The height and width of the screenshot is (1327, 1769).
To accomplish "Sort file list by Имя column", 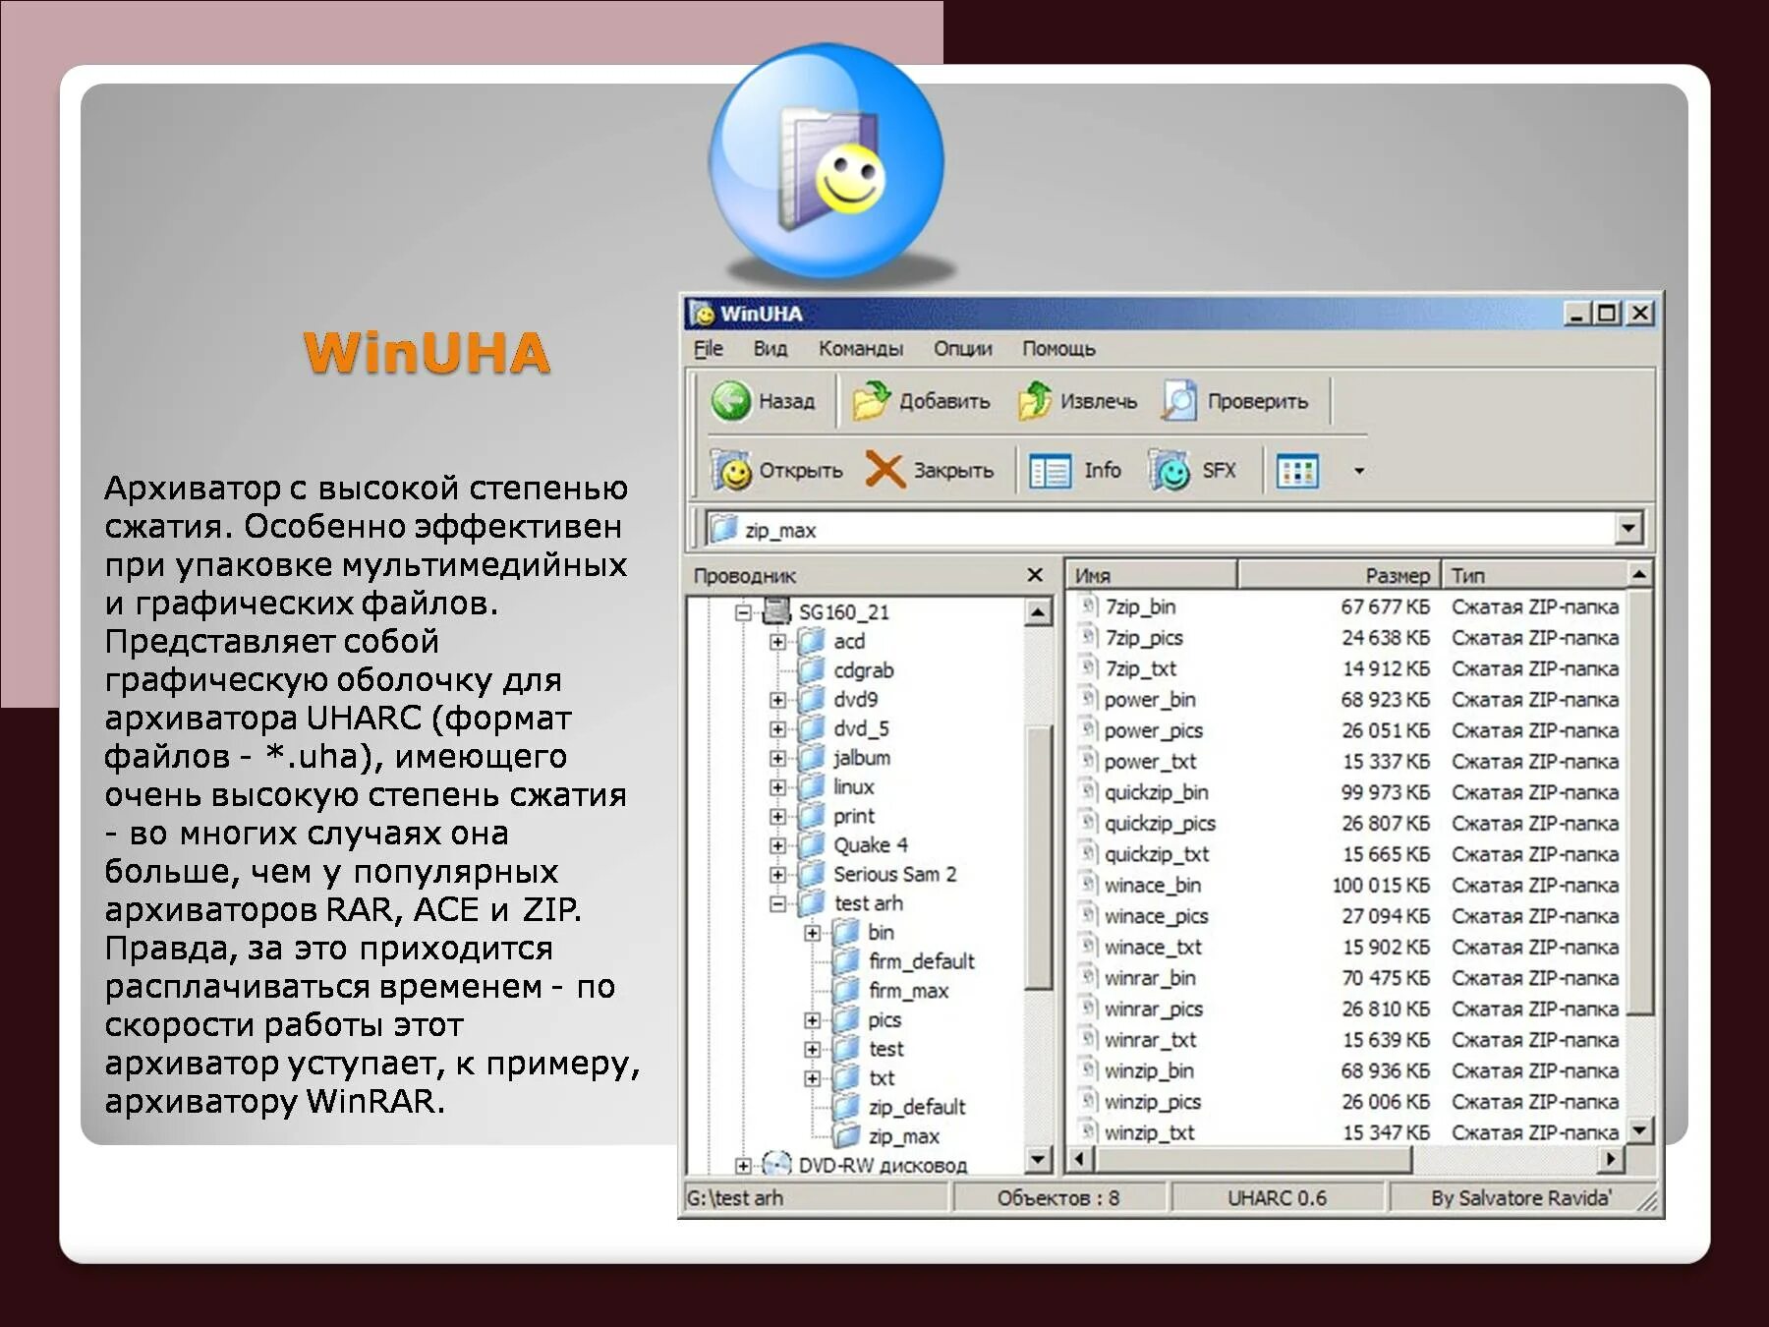I will pyautogui.click(x=1152, y=575).
